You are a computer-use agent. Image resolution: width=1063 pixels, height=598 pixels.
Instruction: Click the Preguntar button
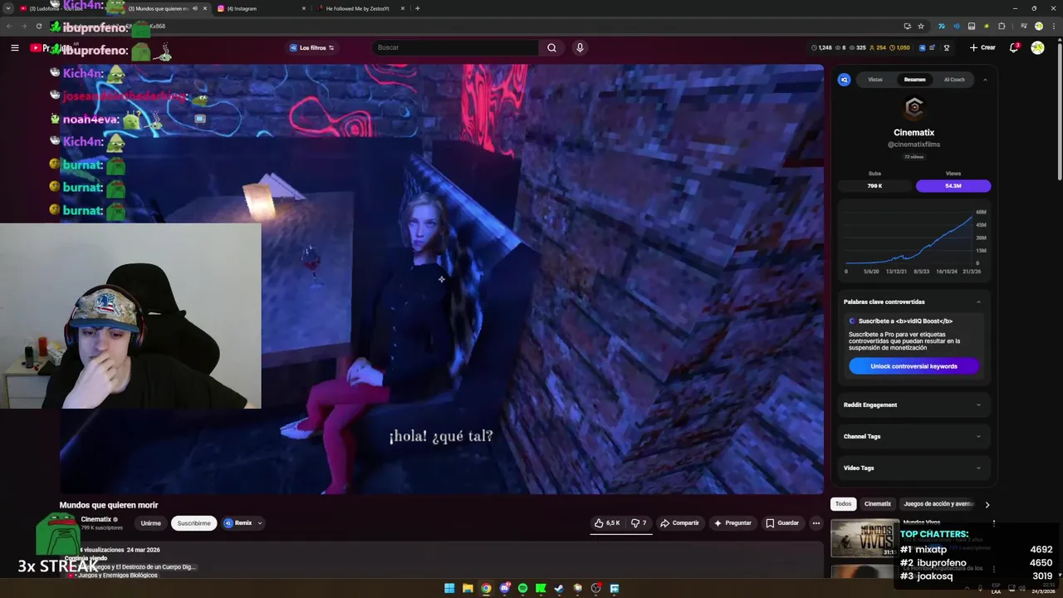click(x=732, y=523)
